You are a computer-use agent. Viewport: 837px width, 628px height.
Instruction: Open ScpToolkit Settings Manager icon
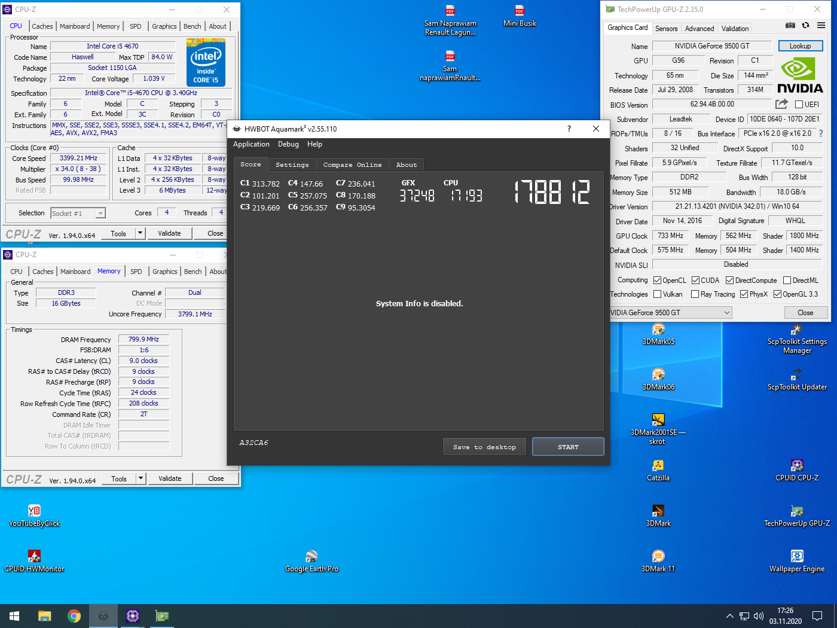(797, 339)
